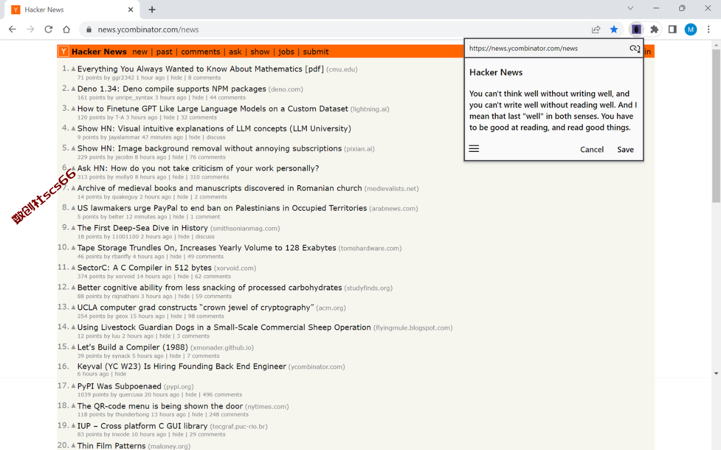Viewport: 721px width, 450px height.
Task: Open 310 comments on Ask HN story
Action: tap(208, 177)
